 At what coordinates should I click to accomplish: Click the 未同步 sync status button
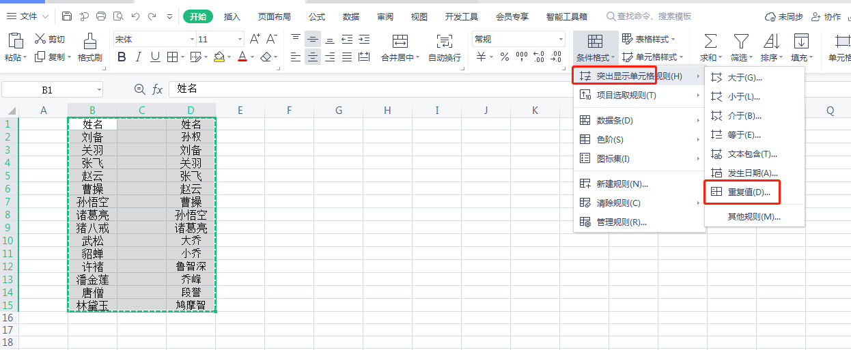(783, 16)
